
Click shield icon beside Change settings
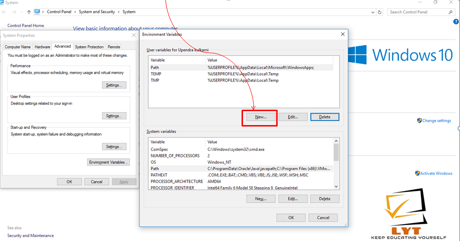click(420, 120)
